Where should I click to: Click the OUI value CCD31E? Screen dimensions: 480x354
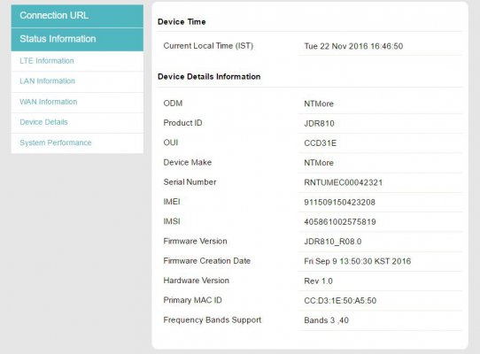321,143
